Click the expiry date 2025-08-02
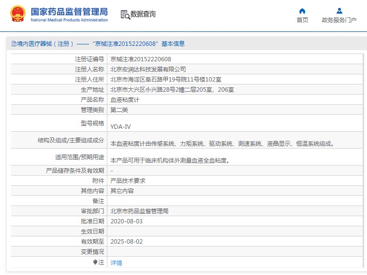The height and width of the screenshot is (275, 367). (127, 241)
